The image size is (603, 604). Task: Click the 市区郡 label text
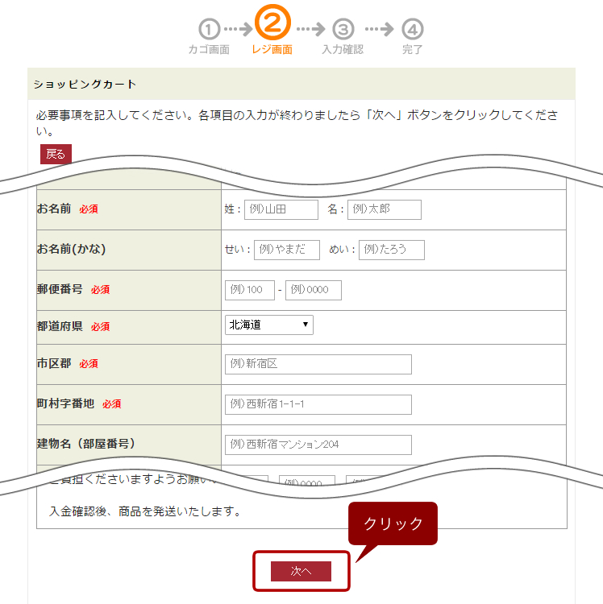tap(54, 363)
